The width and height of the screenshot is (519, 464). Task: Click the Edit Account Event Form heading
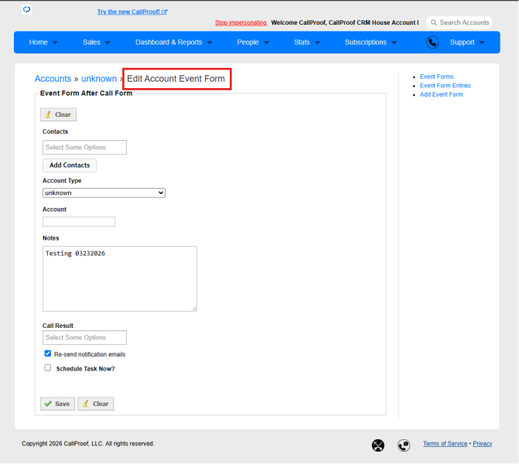176,79
